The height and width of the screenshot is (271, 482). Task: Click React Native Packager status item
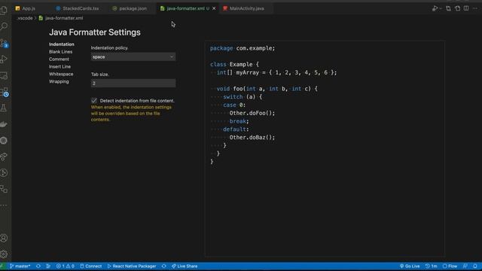coord(132,266)
